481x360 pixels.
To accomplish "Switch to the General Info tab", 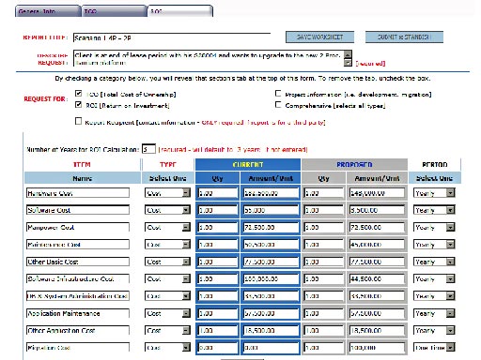I will pos(48,11).
